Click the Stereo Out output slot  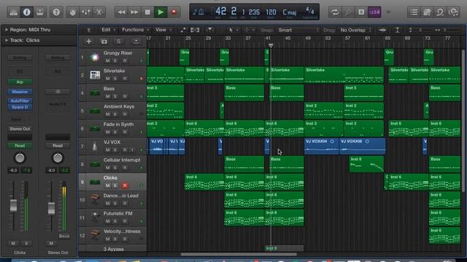(20, 129)
